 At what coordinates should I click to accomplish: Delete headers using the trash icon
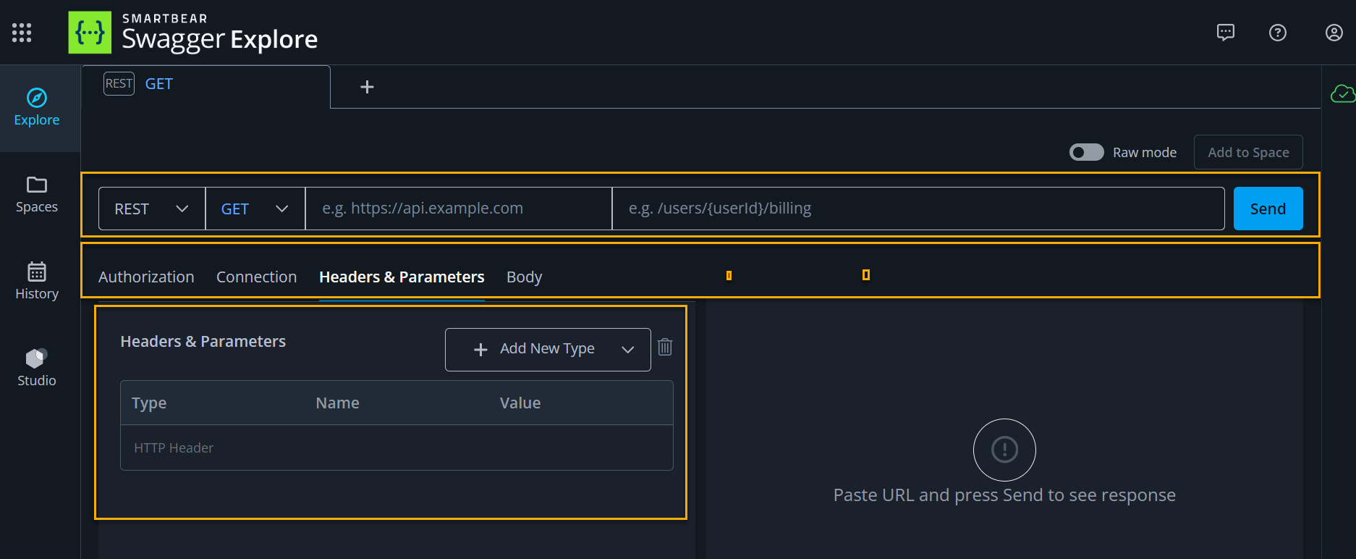665,348
